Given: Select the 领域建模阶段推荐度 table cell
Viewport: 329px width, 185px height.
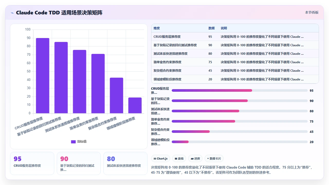Looking at the screenshot, I should coord(167,79).
